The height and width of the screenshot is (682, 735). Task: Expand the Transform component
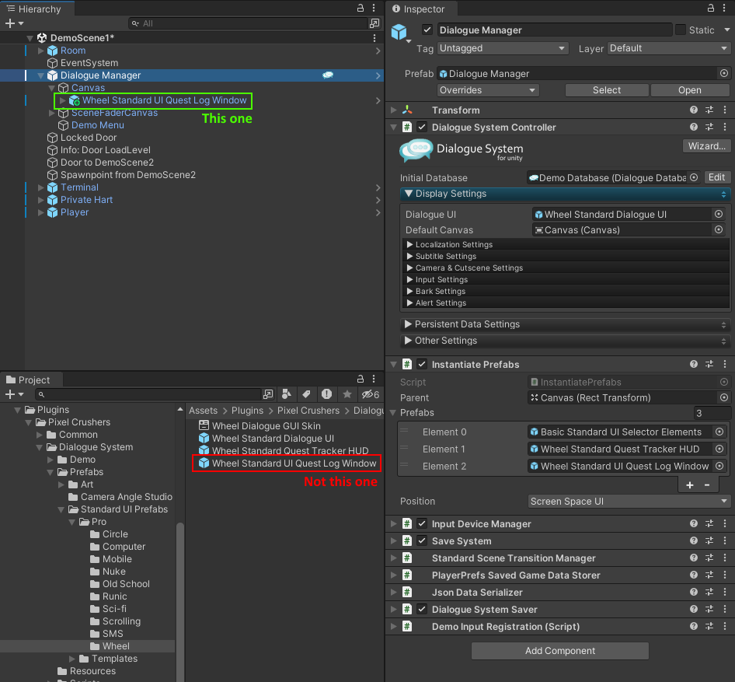[393, 110]
